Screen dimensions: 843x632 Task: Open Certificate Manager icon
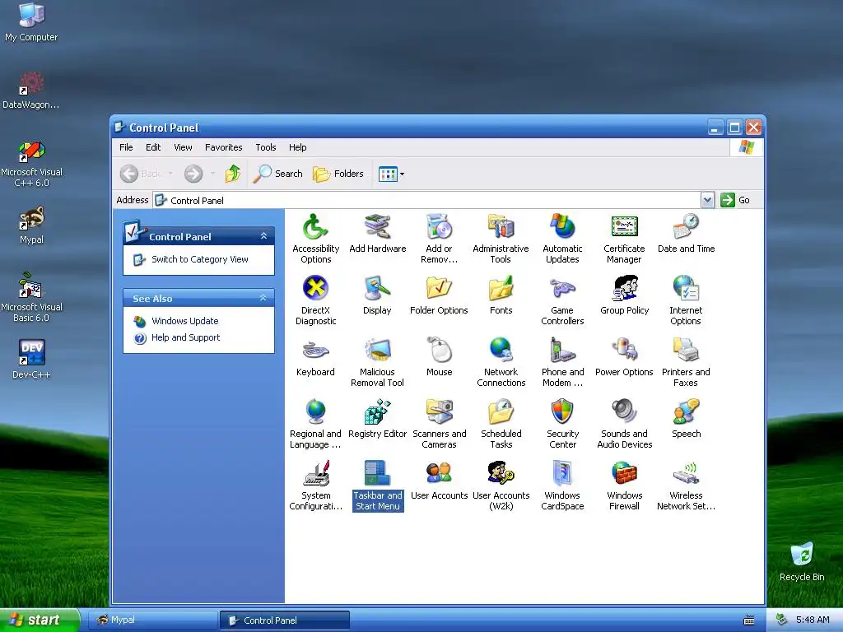coord(624,227)
